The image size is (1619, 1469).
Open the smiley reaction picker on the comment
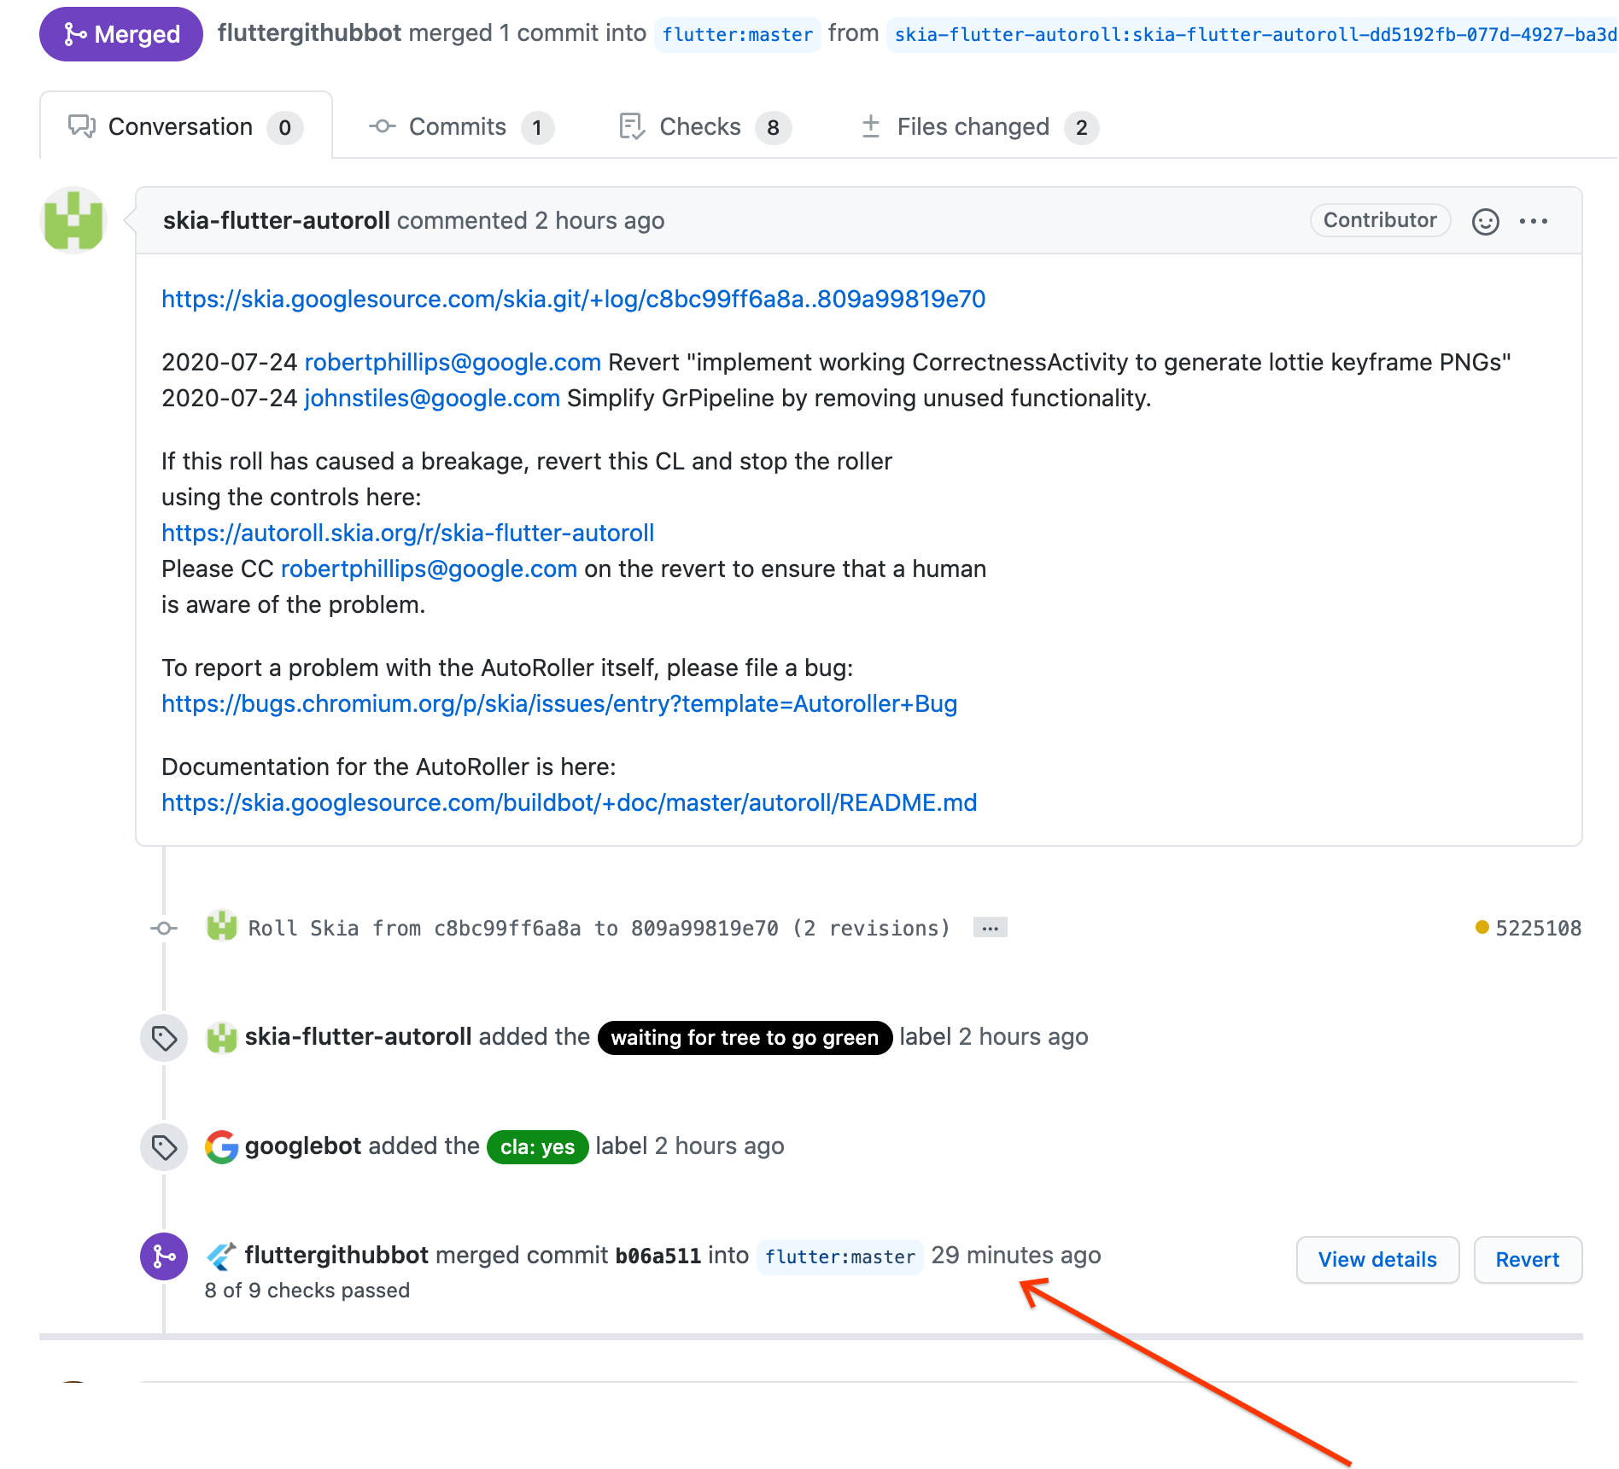click(x=1486, y=220)
